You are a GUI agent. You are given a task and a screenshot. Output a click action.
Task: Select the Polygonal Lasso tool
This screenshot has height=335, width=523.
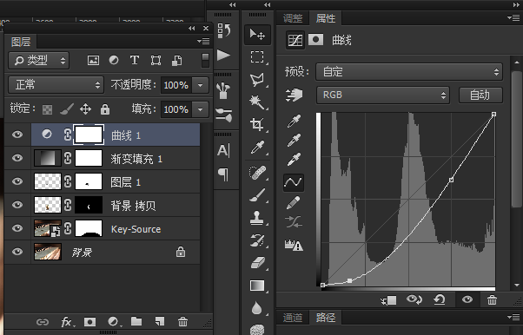coord(257,80)
